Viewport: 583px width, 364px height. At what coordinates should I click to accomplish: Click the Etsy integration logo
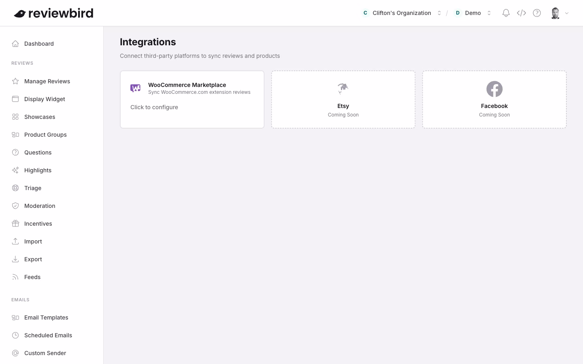(x=343, y=89)
